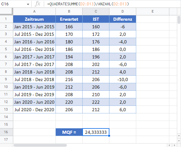Click the horizontal scroll right arrow
The height and width of the screenshot is (147, 181).
175,145
